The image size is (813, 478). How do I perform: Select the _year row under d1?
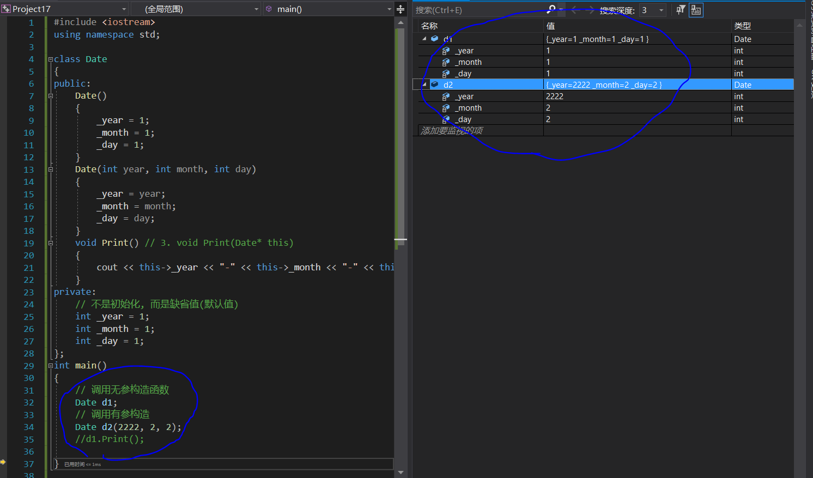[x=605, y=51]
